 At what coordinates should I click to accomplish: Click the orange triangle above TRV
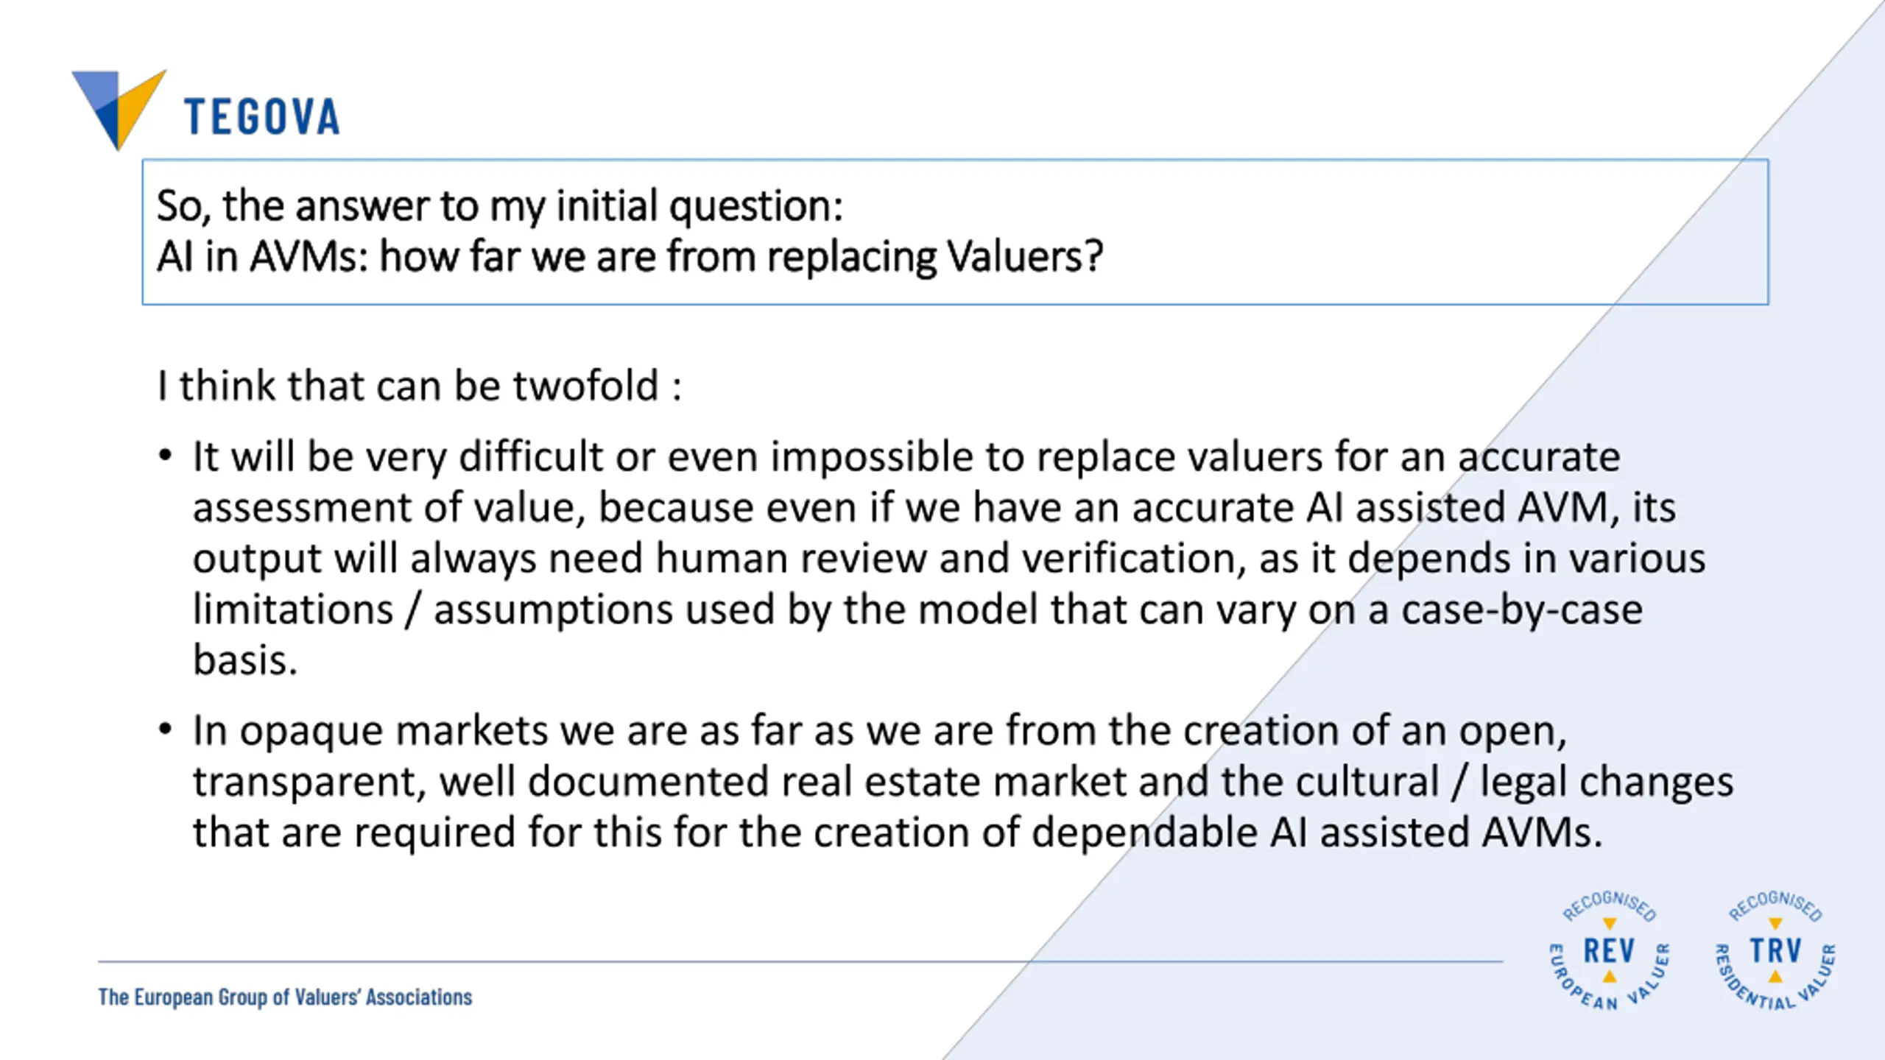(x=1775, y=924)
